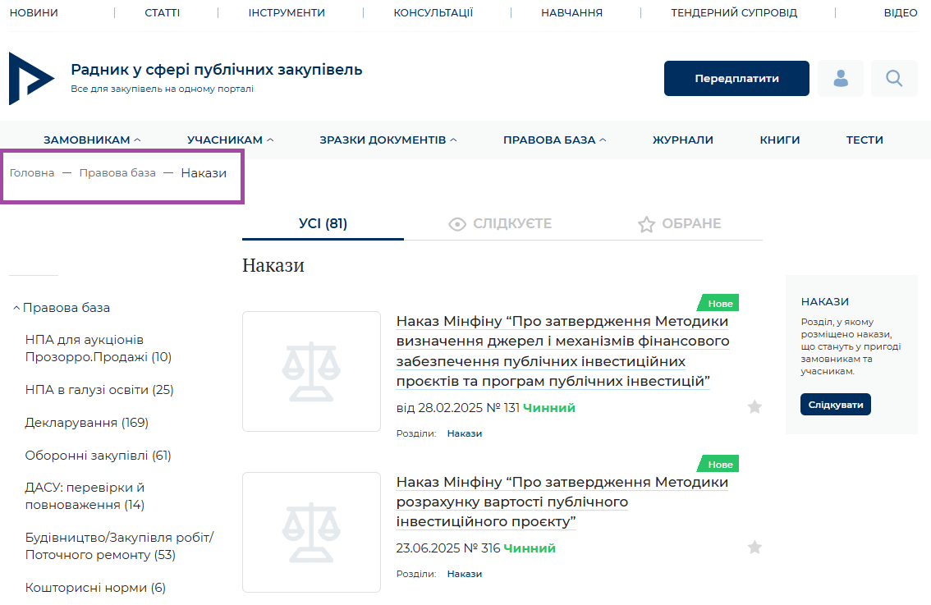The width and height of the screenshot is (931, 605).
Task: Expand the Учасникам dropdown menu
Action: 230,140
